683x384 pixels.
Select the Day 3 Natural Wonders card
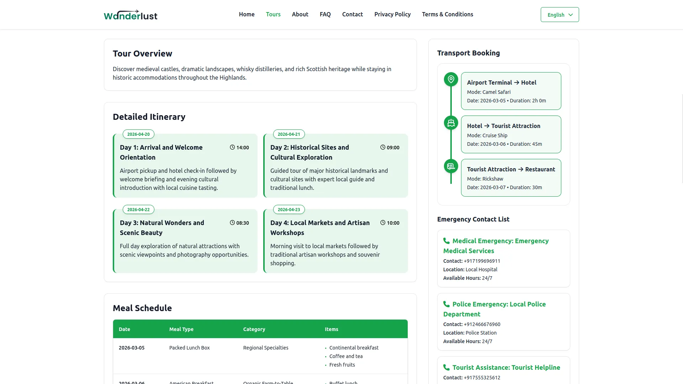coord(185,241)
